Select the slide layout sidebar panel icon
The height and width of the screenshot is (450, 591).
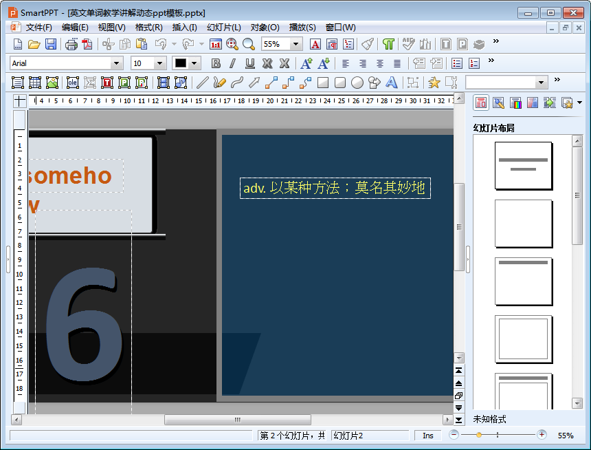tap(481, 103)
